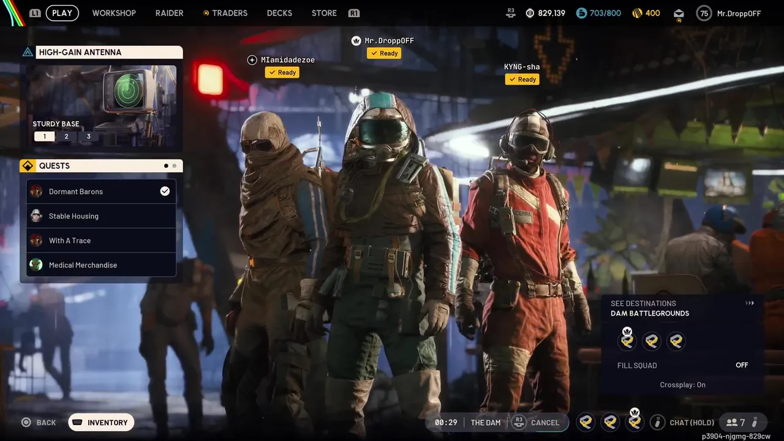Click Mr.DroppOFF profile name in top bar
Viewport: 784px width, 441px height.
pyautogui.click(x=739, y=13)
